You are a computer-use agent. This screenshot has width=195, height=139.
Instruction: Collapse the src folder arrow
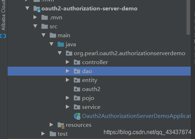(x=35, y=26)
